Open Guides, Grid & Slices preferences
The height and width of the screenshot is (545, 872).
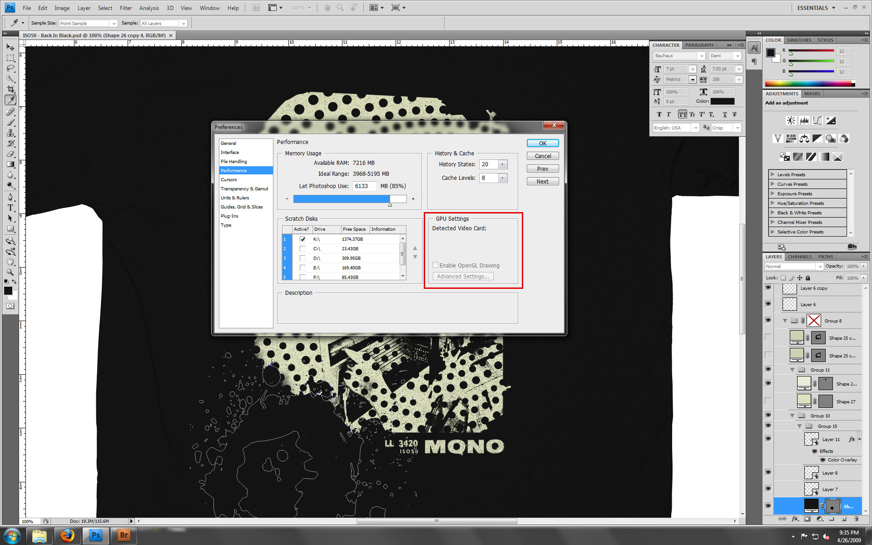coord(242,207)
